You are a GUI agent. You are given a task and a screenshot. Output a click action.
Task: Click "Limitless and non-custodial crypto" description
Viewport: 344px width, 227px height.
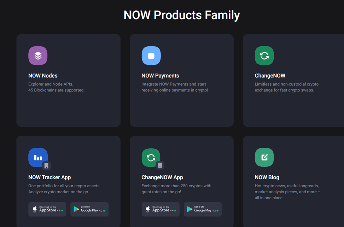pos(286,84)
